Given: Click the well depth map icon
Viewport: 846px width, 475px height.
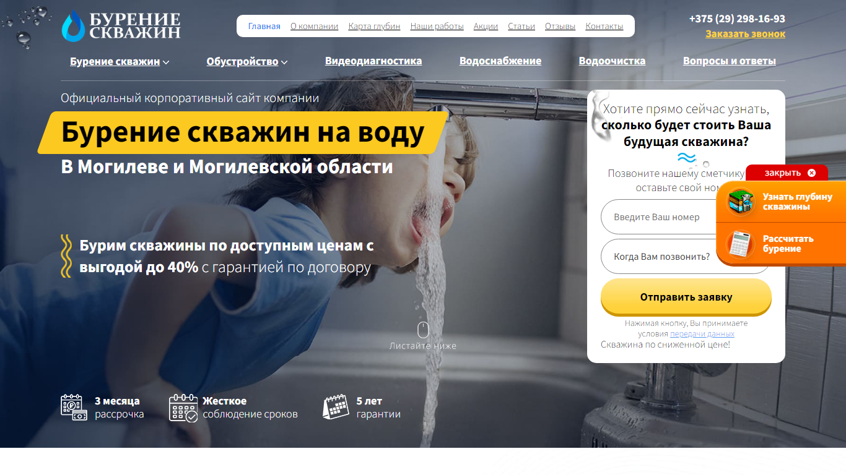Looking at the screenshot, I should (740, 202).
